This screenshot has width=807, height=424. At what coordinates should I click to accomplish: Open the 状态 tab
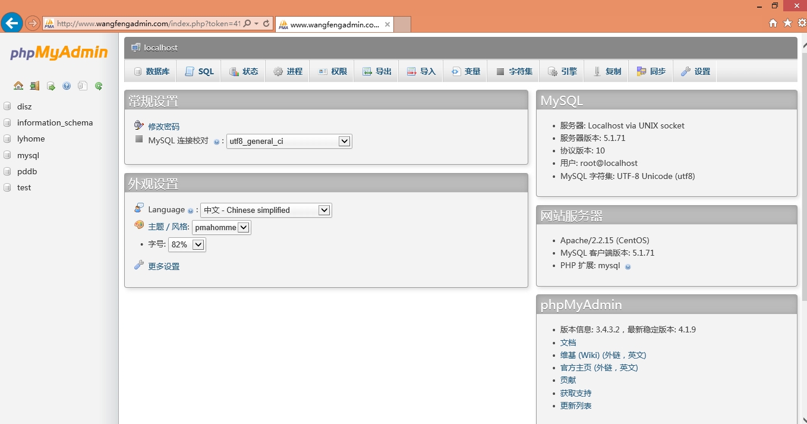coord(244,71)
